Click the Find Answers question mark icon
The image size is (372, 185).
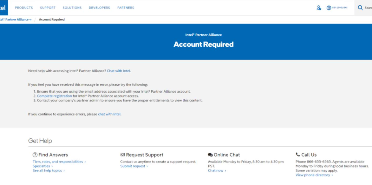(35, 155)
